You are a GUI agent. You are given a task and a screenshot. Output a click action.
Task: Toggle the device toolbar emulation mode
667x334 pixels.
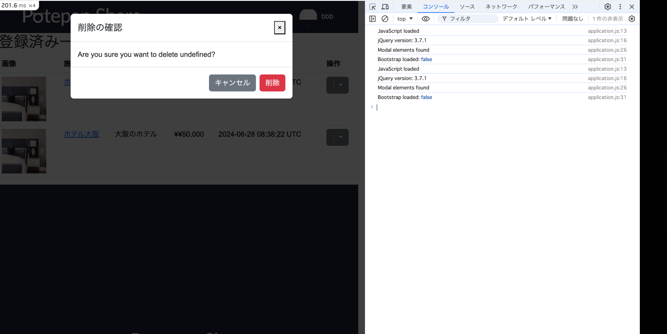[x=385, y=7]
